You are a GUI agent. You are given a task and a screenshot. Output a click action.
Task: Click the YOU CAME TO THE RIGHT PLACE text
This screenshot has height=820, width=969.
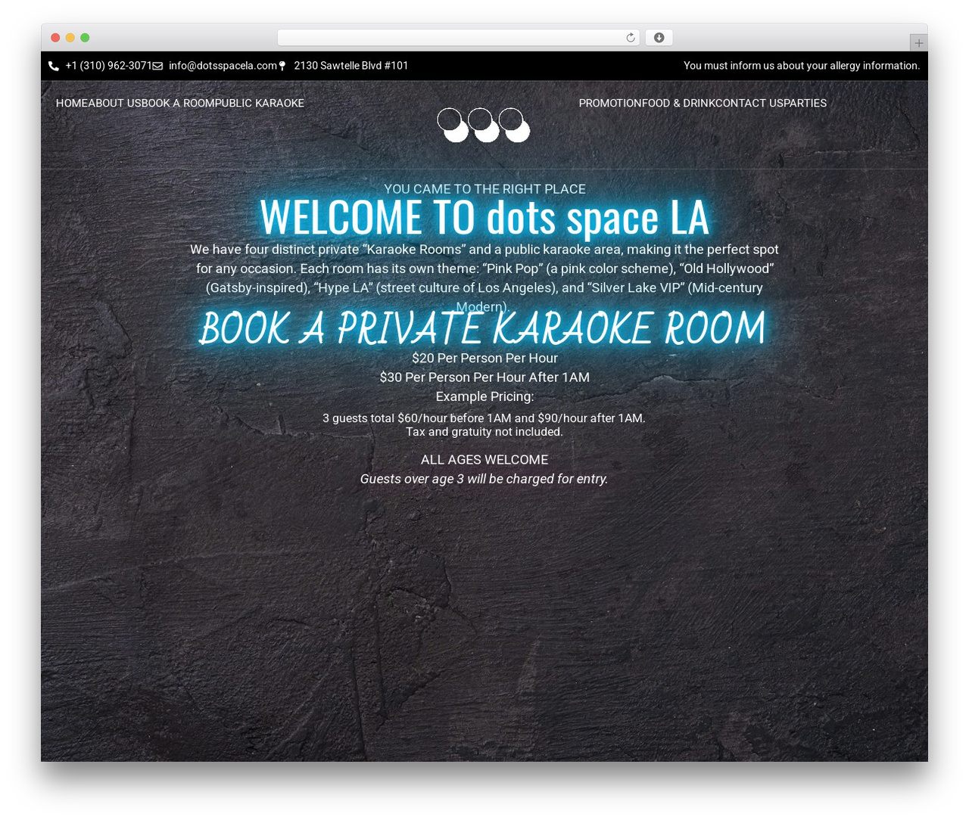click(x=484, y=189)
